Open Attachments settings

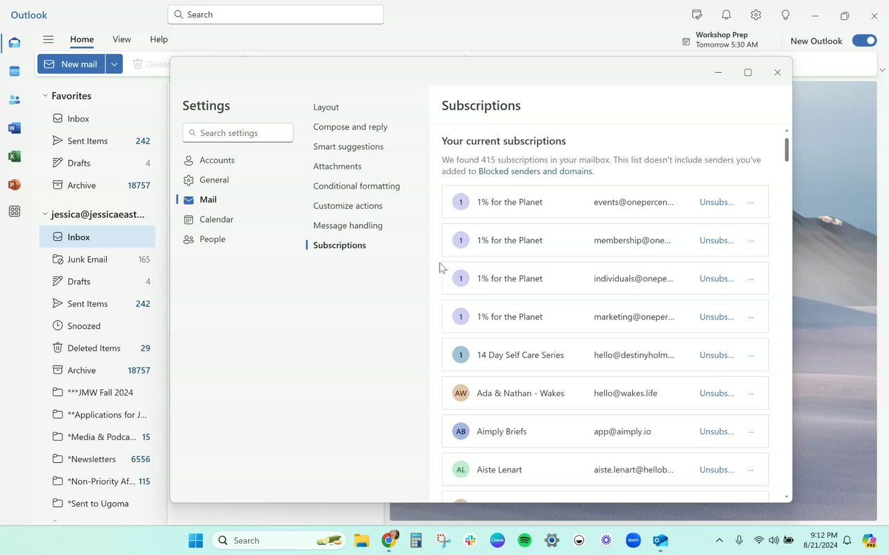[x=337, y=166]
